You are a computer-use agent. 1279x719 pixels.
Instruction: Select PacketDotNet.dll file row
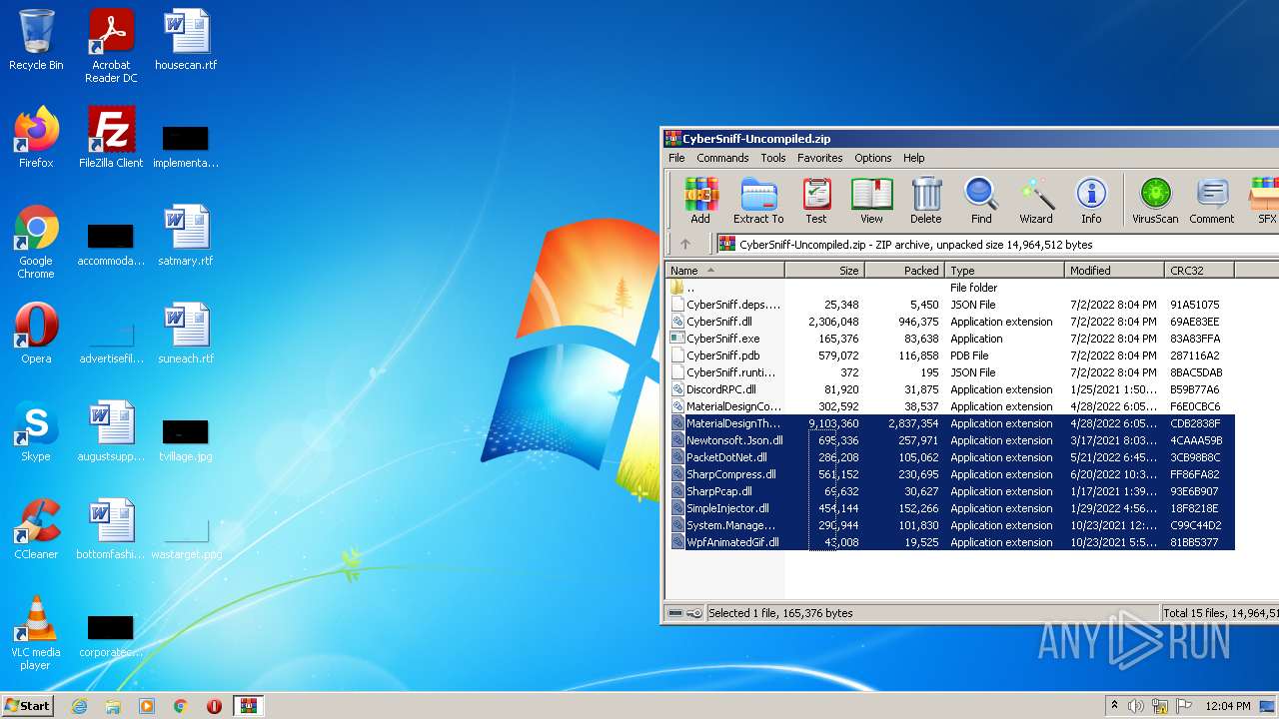951,457
